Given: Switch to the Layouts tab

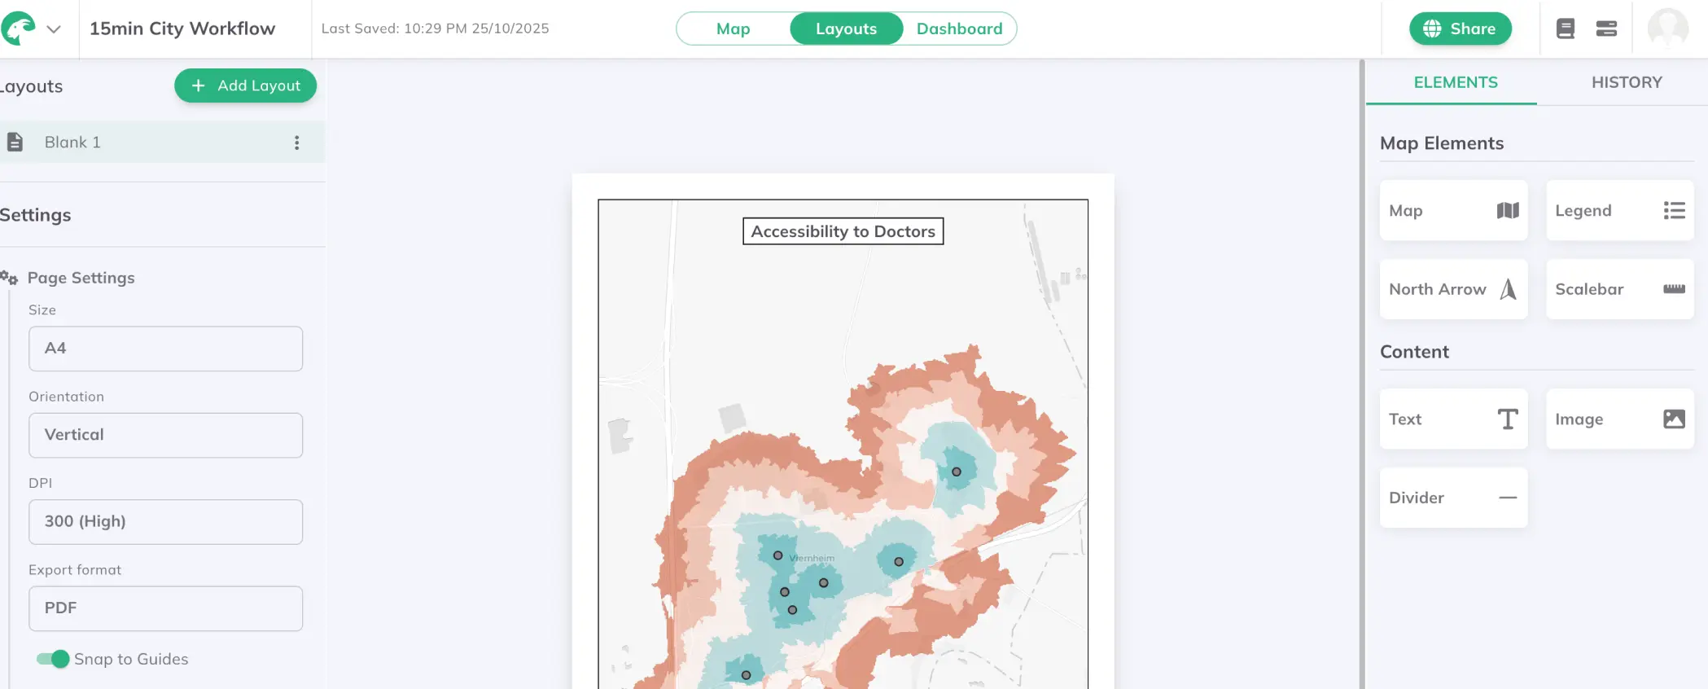Looking at the screenshot, I should (x=846, y=29).
